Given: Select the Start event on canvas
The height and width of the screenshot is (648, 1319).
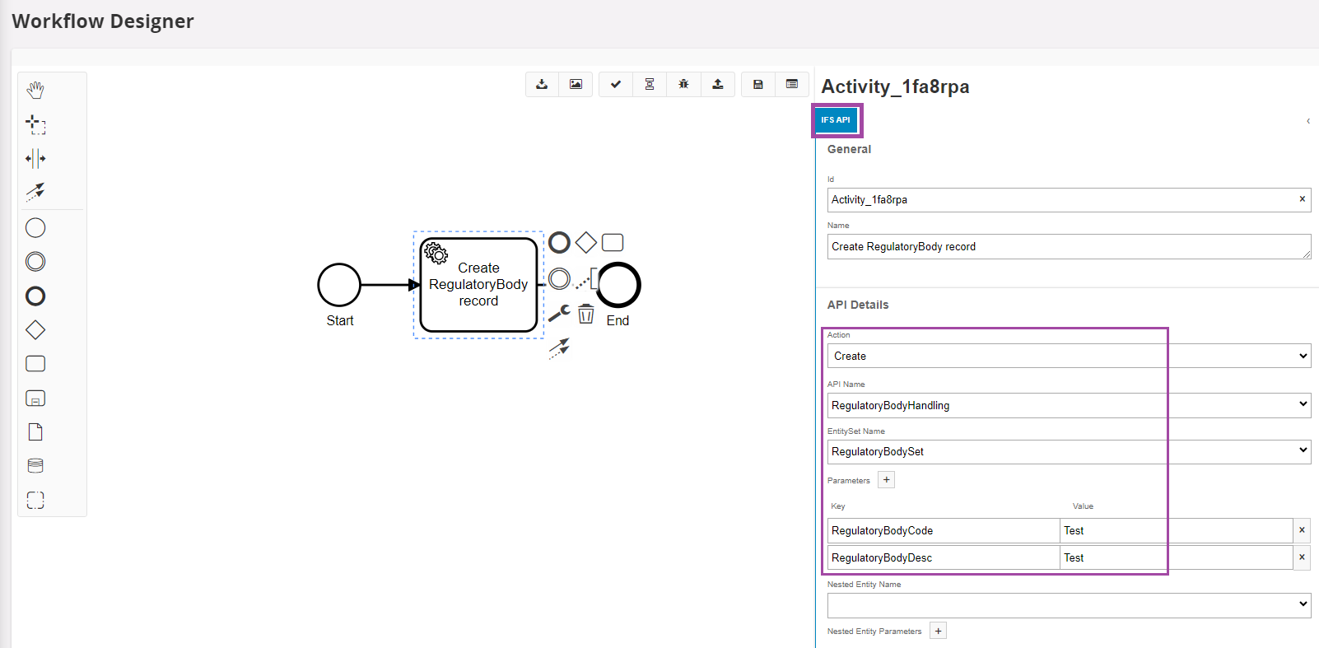Looking at the screenshot, I should [339, 285].
